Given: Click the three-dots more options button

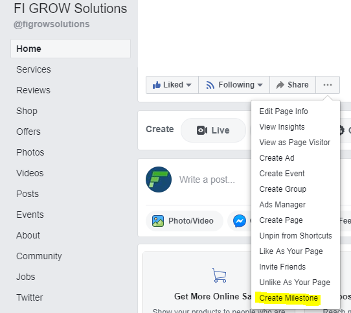Looking at the screenshot, I should [x=328, y=85].
